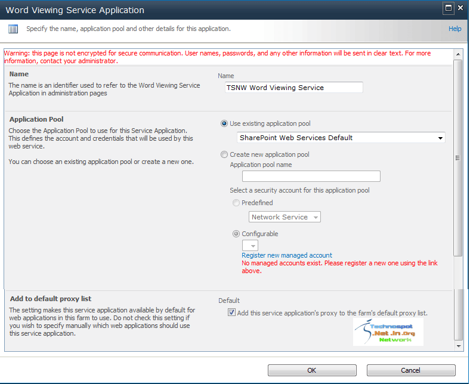Maximize the Word Viewing Service dialog
Image resolution: width=470 pixels, height=384 pixels.
tap(449, 8)
